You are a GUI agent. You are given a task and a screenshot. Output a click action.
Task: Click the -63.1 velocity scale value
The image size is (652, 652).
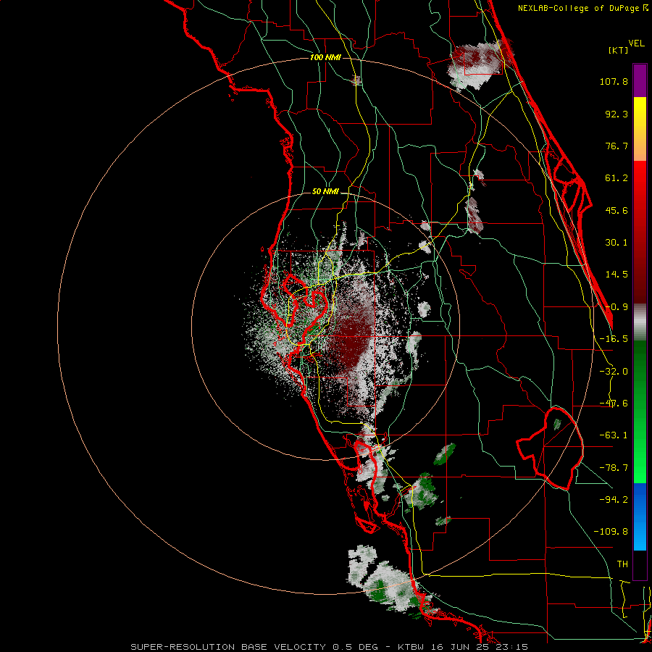click(x=614, y=435)
